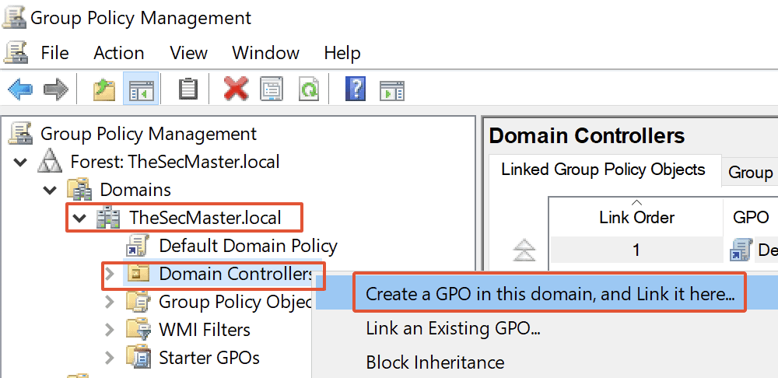The image size is (778, 378).
Task: Choose Link an Existing GPO
Action: [x=453, y=328]
